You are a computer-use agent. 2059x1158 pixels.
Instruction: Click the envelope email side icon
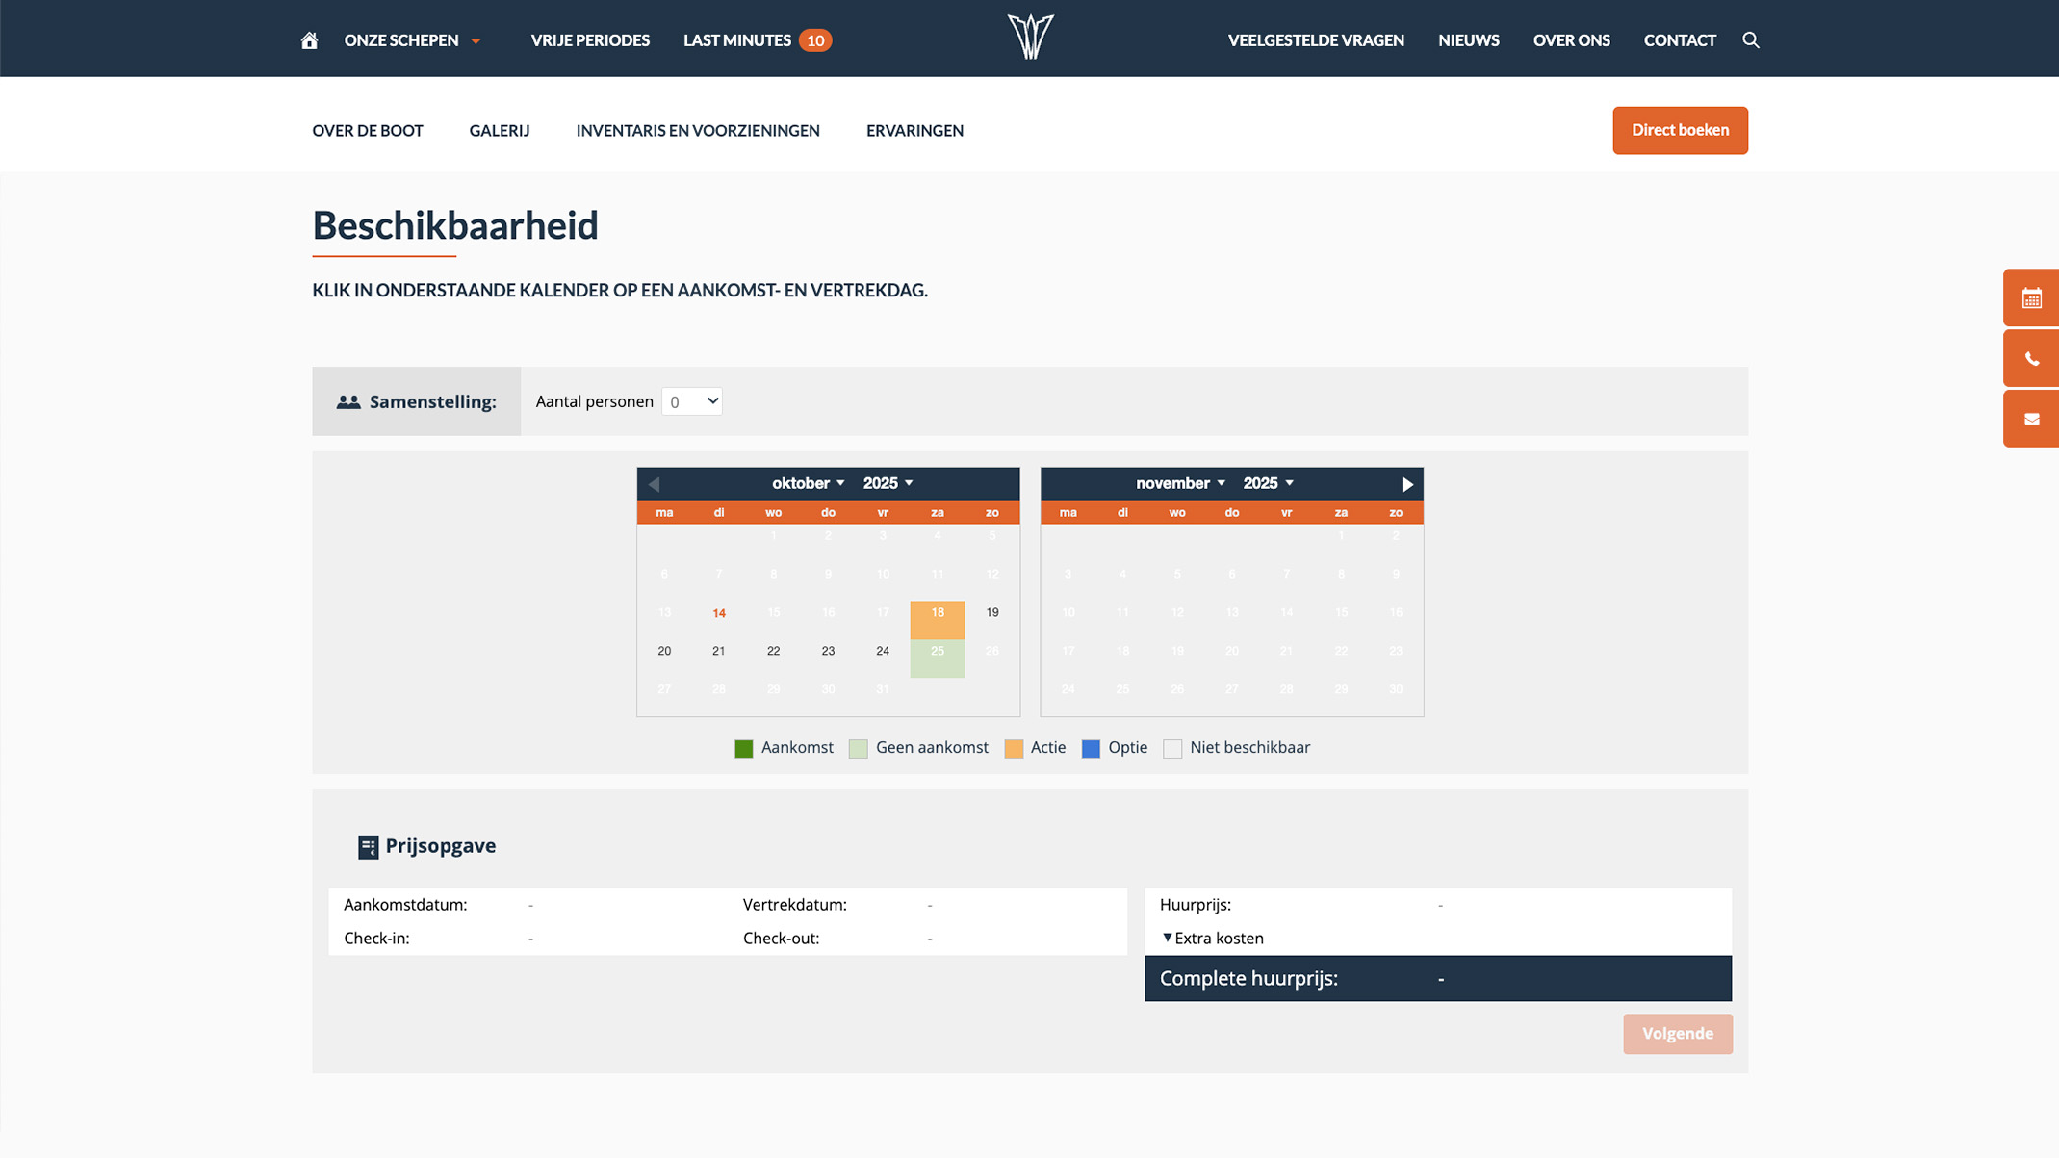click(2031, 419)
